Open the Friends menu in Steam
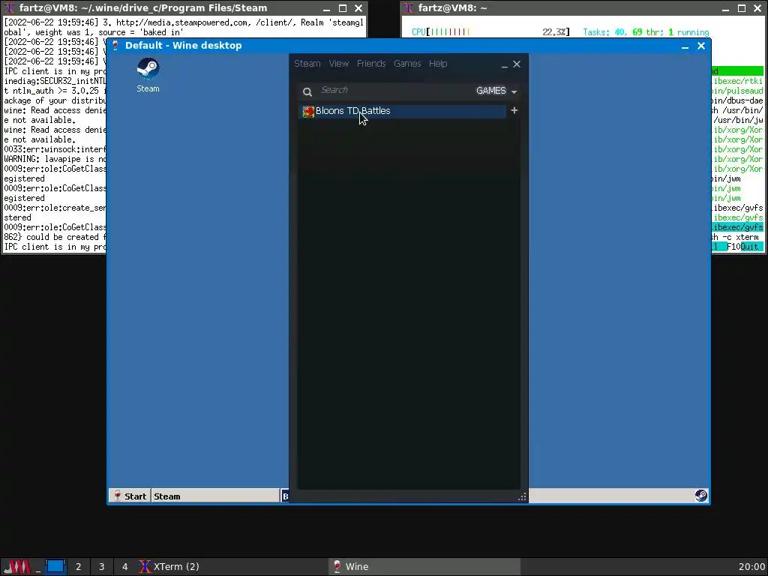Image resolution: width=768 pixels, height=576 pixels. pos(371,64)
